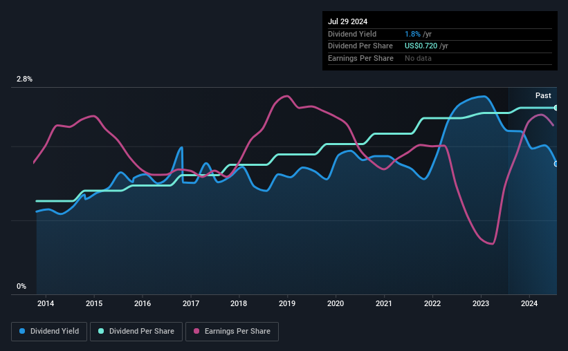Click the teal Dividend Per Share legend dot
The image size is (568, 351).
(x=101, y=331)
